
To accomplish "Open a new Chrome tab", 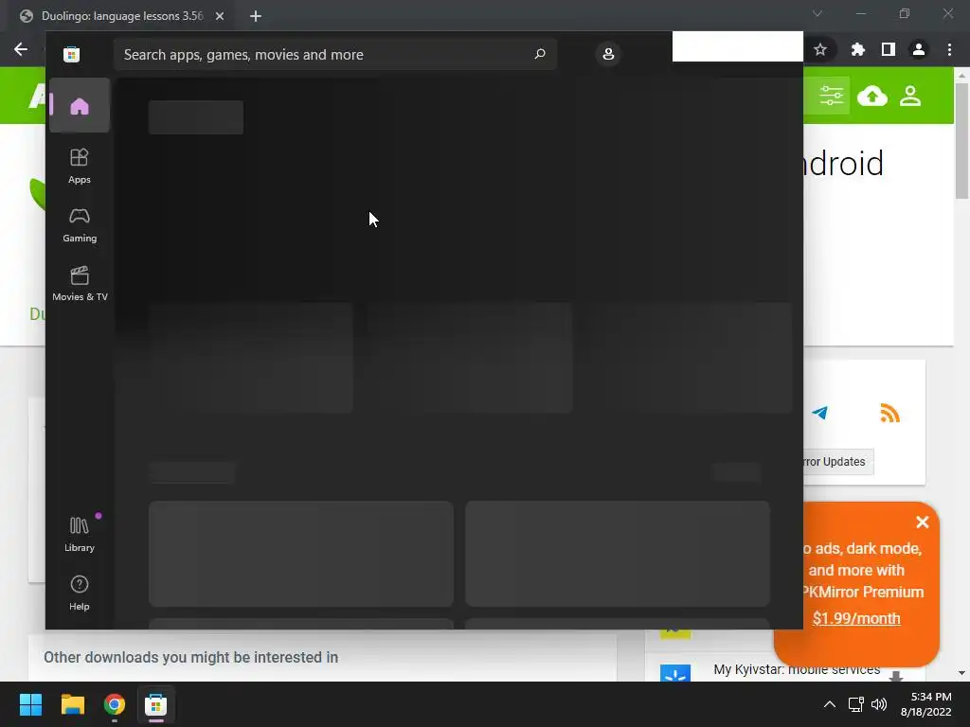I will tap(256, 16).
